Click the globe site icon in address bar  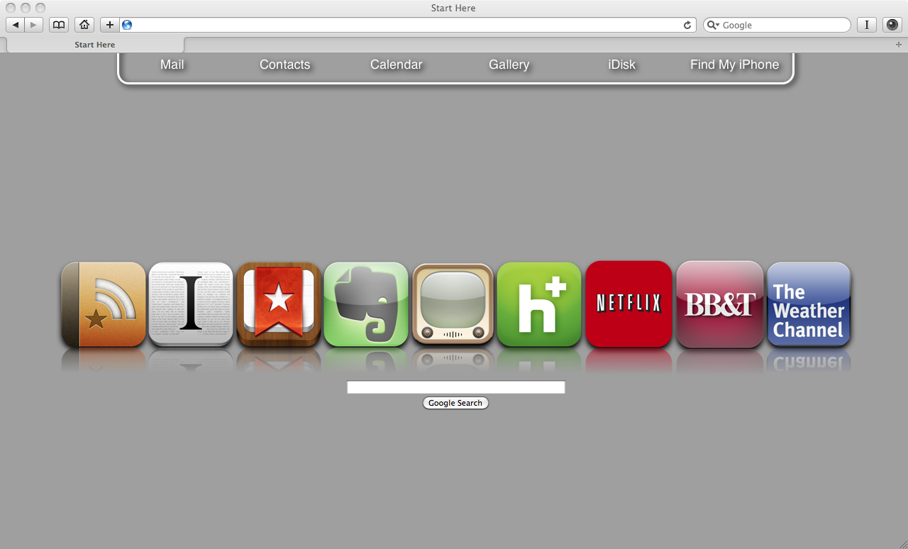tap(127, 25)
